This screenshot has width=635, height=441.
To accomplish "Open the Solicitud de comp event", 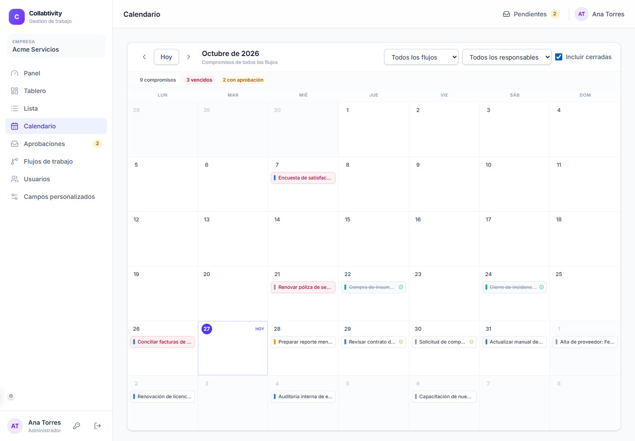I will (444, 342).
